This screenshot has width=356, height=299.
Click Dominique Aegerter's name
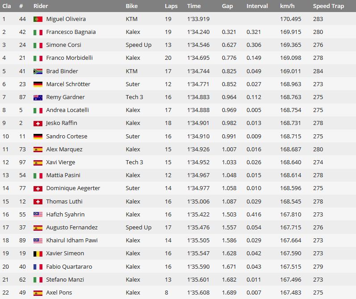pyautogui.click(x=73, y=188)
